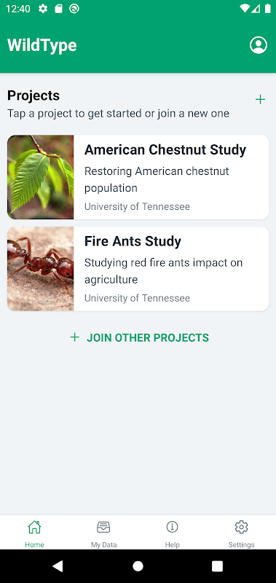Click JOIN OTHER PROJECTS link
Image resolution: width=276 pixels, height=583 pixels.
(x=148, y=337)
